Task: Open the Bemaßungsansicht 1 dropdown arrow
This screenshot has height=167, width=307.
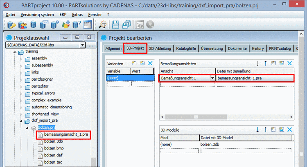Action: coord(212,78)
